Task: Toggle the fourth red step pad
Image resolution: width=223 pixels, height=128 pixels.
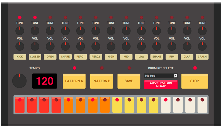Action: tap(56, 105)
